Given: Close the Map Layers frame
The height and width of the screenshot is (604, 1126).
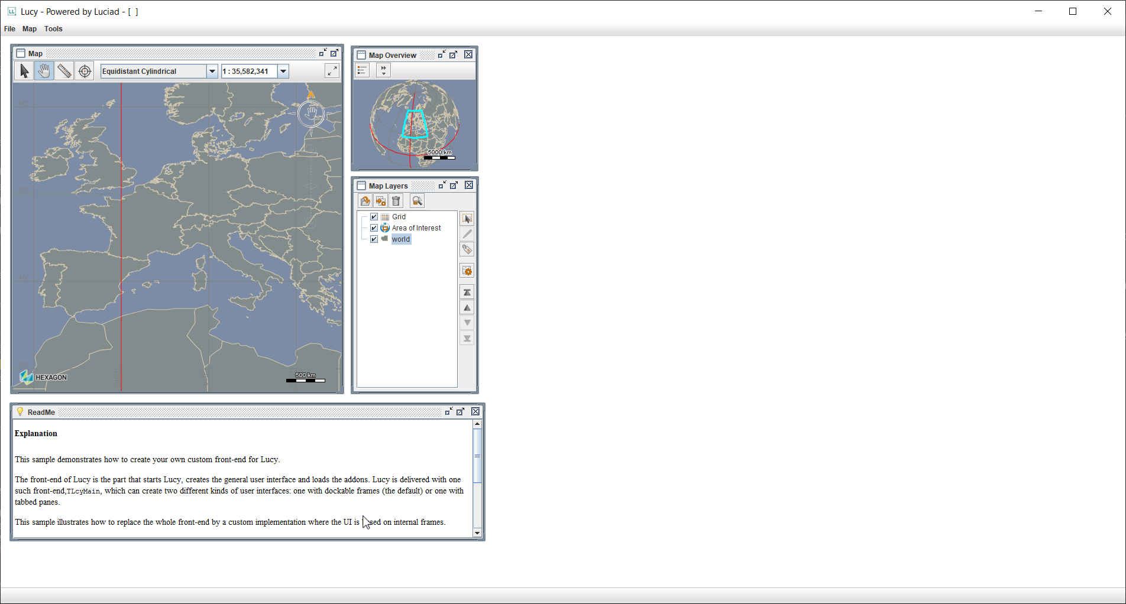Looking at the screenshot, I should coord(469,185).
